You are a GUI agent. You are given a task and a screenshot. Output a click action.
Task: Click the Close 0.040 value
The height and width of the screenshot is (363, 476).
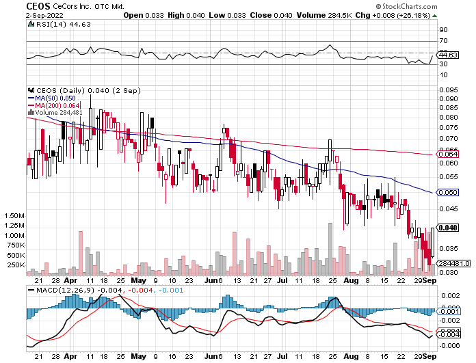coord(271,15)
